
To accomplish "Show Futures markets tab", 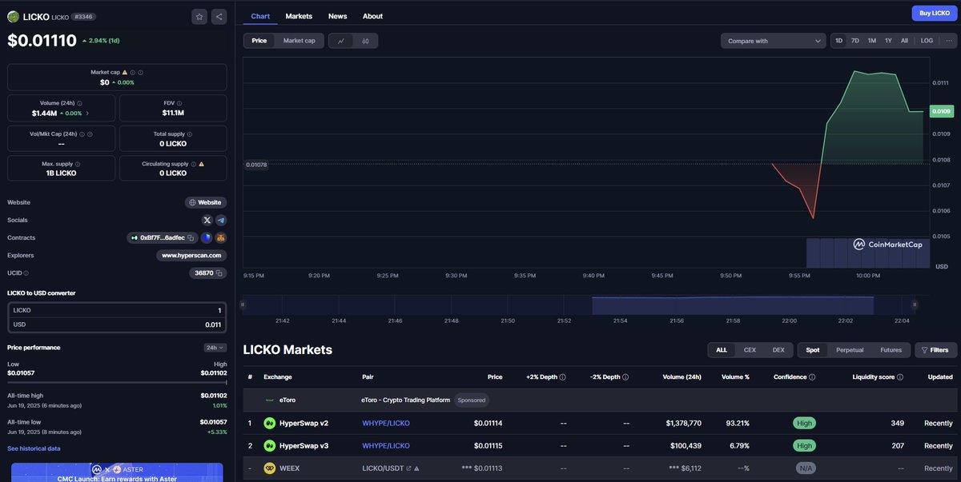I will 891,350.
